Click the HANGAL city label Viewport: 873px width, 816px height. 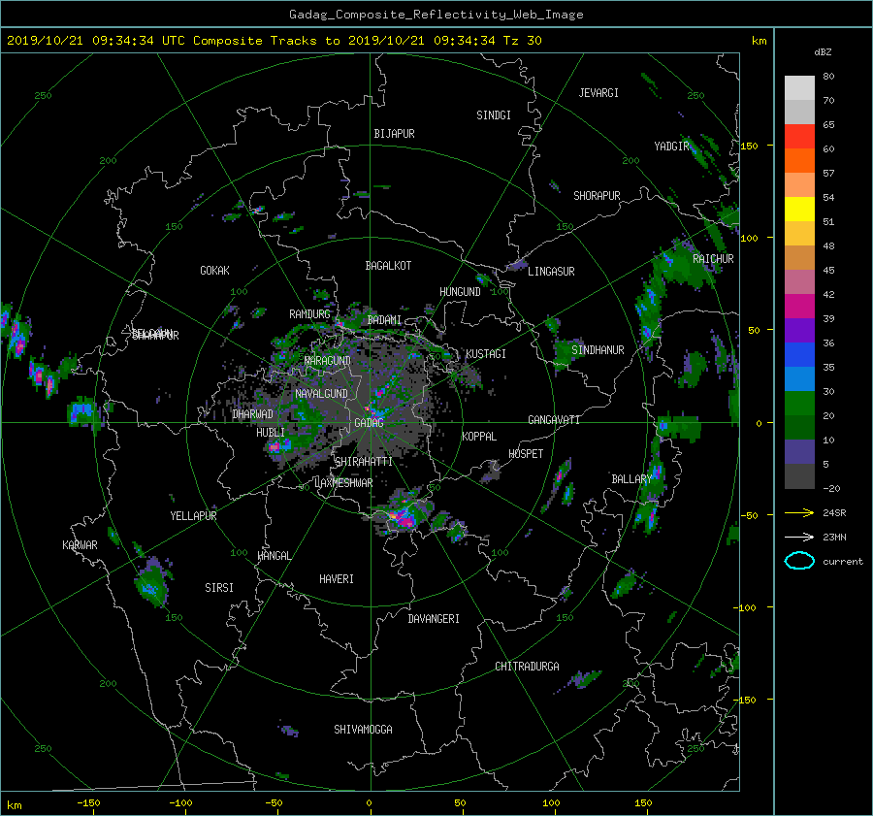[275, 556]
